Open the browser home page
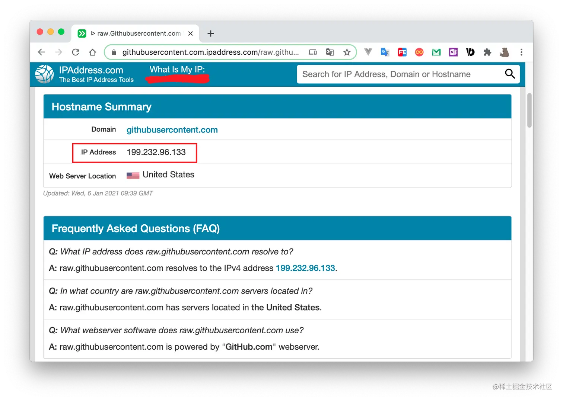 (x=93, y=52)
